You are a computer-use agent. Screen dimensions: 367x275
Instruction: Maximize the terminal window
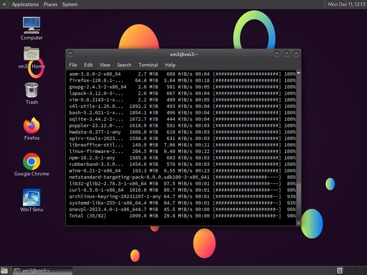pos(286,54)
